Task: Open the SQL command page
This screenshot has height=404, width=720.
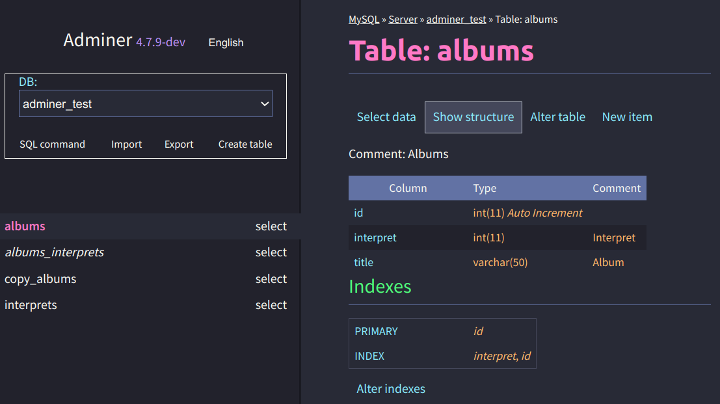Action: click(x=52, y=144)
